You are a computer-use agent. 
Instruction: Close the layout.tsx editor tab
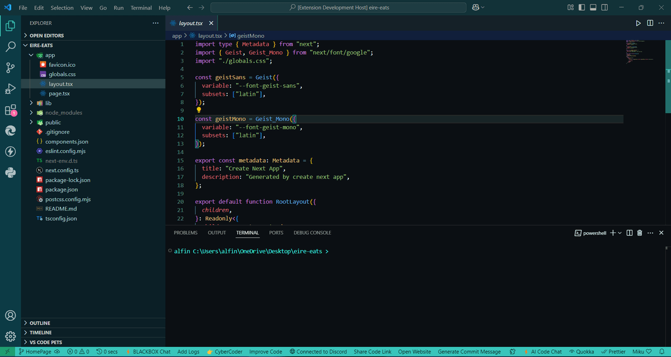click(211, 23)
